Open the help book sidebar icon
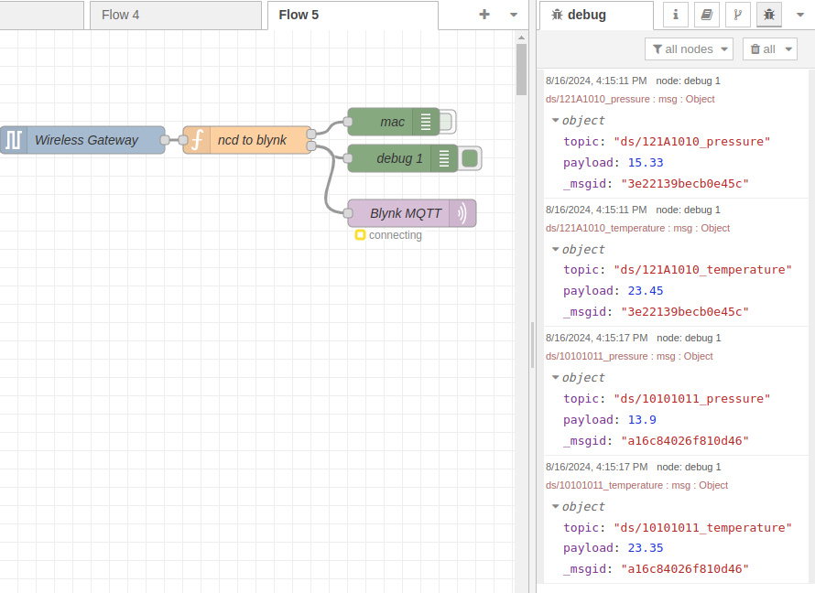This screenshot has width=815, height=593. click(x=705, y=15)
